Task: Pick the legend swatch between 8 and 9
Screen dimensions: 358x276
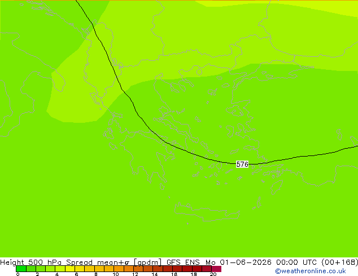Action: pos(99,269)
